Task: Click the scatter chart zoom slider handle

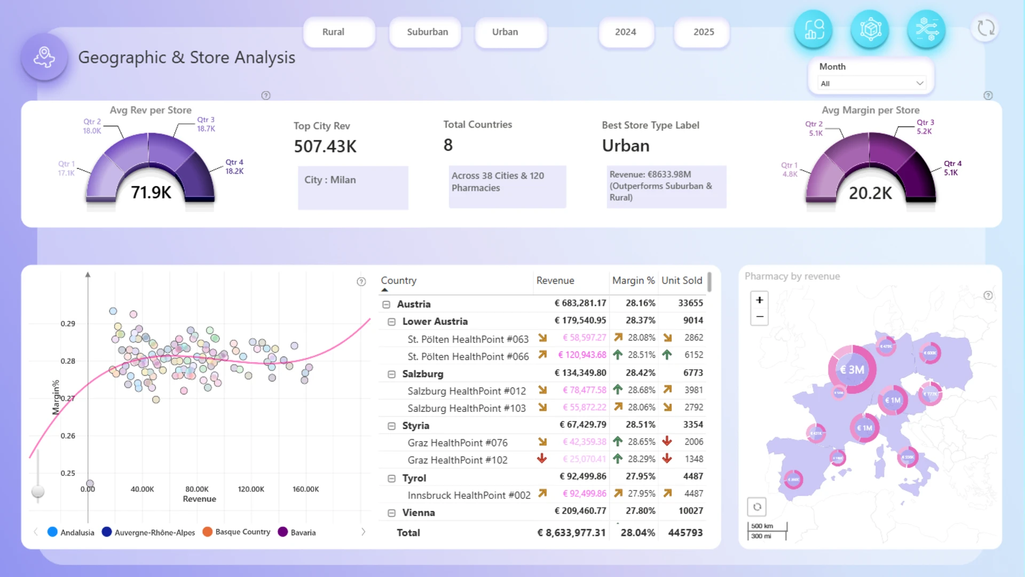Action: 38,491
